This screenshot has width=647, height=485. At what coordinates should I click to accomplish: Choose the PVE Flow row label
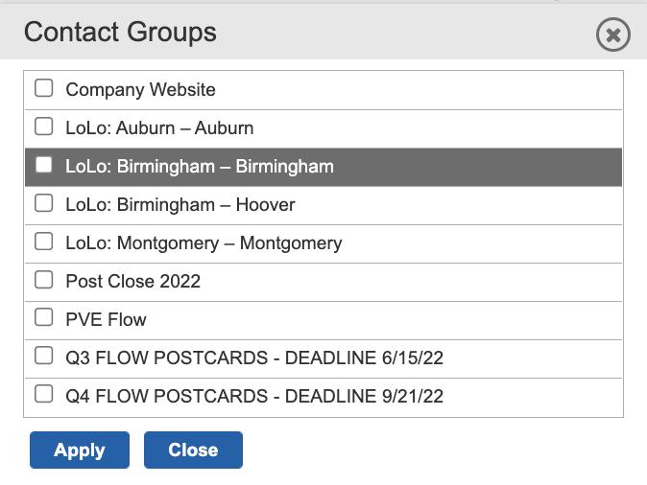[x=106, y=320]
